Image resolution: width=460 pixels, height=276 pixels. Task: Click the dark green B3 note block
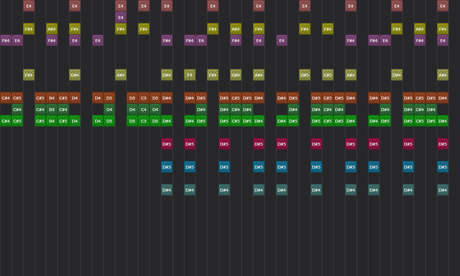(x=52, y=109)
